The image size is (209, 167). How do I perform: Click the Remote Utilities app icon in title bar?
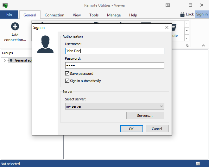(x=5, y=5)
